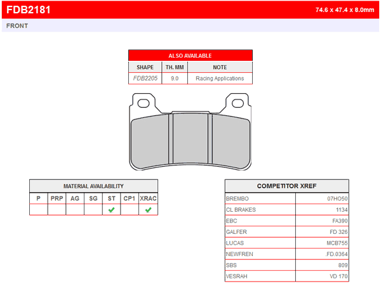This screenshot has width=381, height=284.
Task: Click the AG material column header
Action: pos(75,198)
